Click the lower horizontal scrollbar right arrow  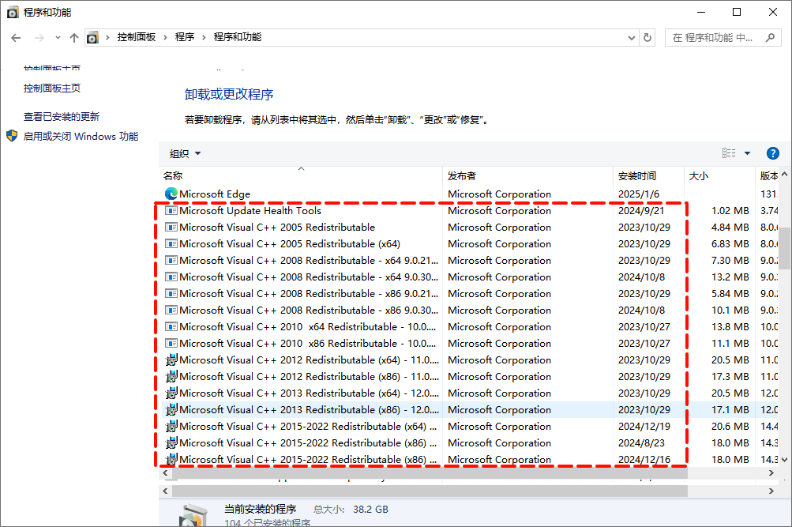(771, 491)
